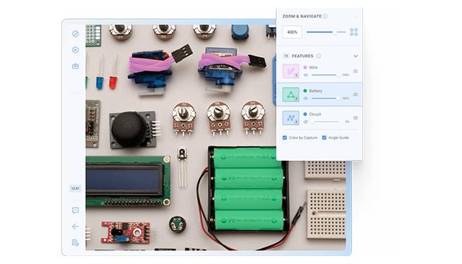Click the info icon next to Features
This screenshot has width=462, height=264.
pos(318,56)
